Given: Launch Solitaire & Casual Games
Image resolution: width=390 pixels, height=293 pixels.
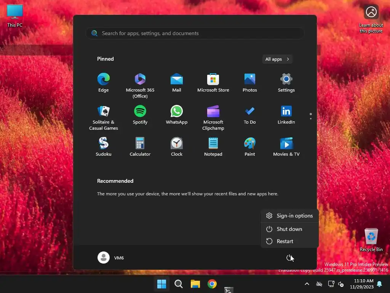Looking at the screenshot, I should (x=104, y=118).
